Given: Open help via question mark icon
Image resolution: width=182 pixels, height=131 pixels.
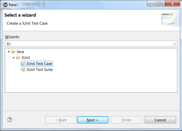Looking at the screenshot, I should (x=10, y=120).
